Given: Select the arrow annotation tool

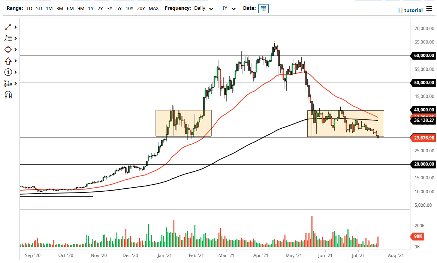Looking at the screenshot, I should [8, 61].
